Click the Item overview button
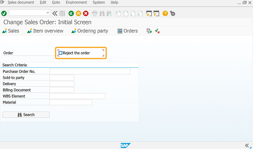253x149 pixels. coord(45,31)
